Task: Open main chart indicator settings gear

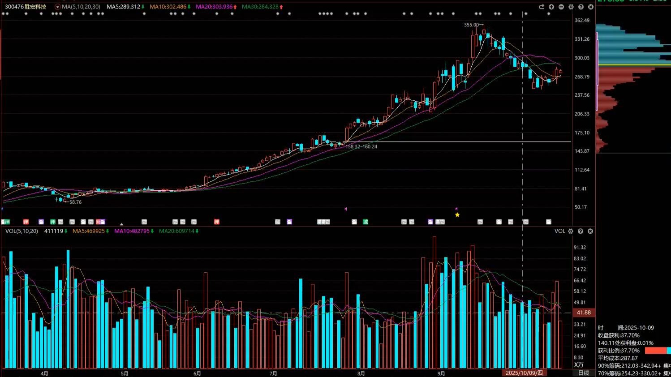Action: click(571, 7)
